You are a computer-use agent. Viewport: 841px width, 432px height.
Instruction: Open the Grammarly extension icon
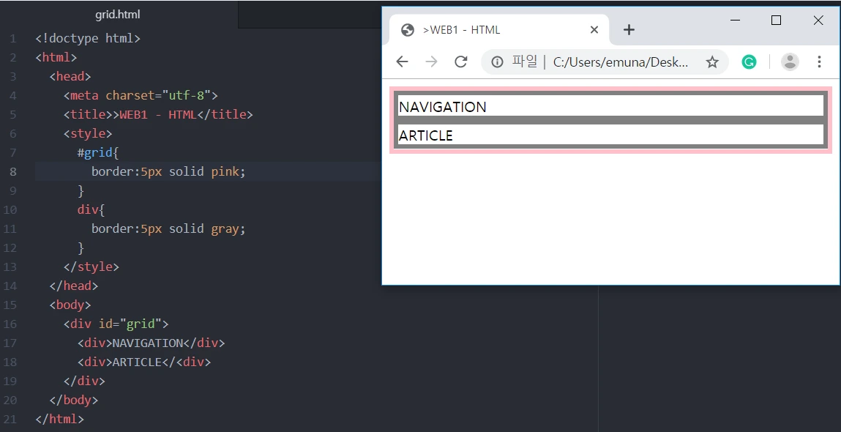point(749,62)
